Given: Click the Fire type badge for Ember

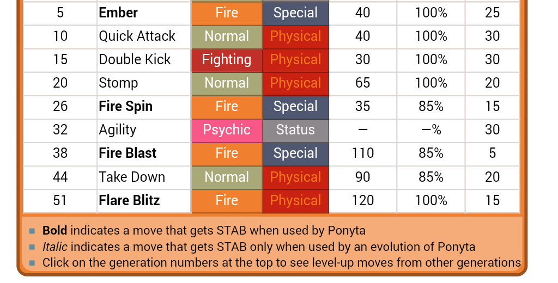Looking at the screenshot, I should [227, 13].
